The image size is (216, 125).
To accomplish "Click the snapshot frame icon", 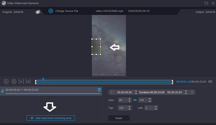I will click(29, 82).
